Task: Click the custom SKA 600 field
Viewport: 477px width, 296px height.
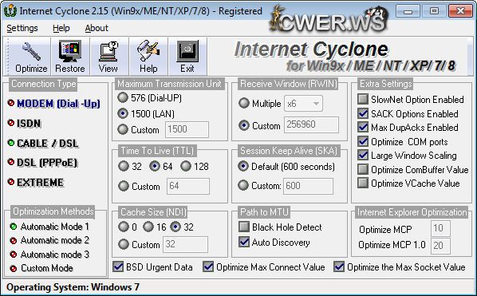Action: point(308,186)
